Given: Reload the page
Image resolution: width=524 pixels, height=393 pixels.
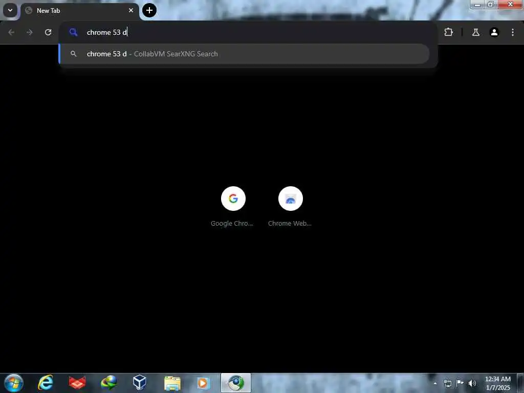Looking at the screenshot, I should [x=48, y=32].
